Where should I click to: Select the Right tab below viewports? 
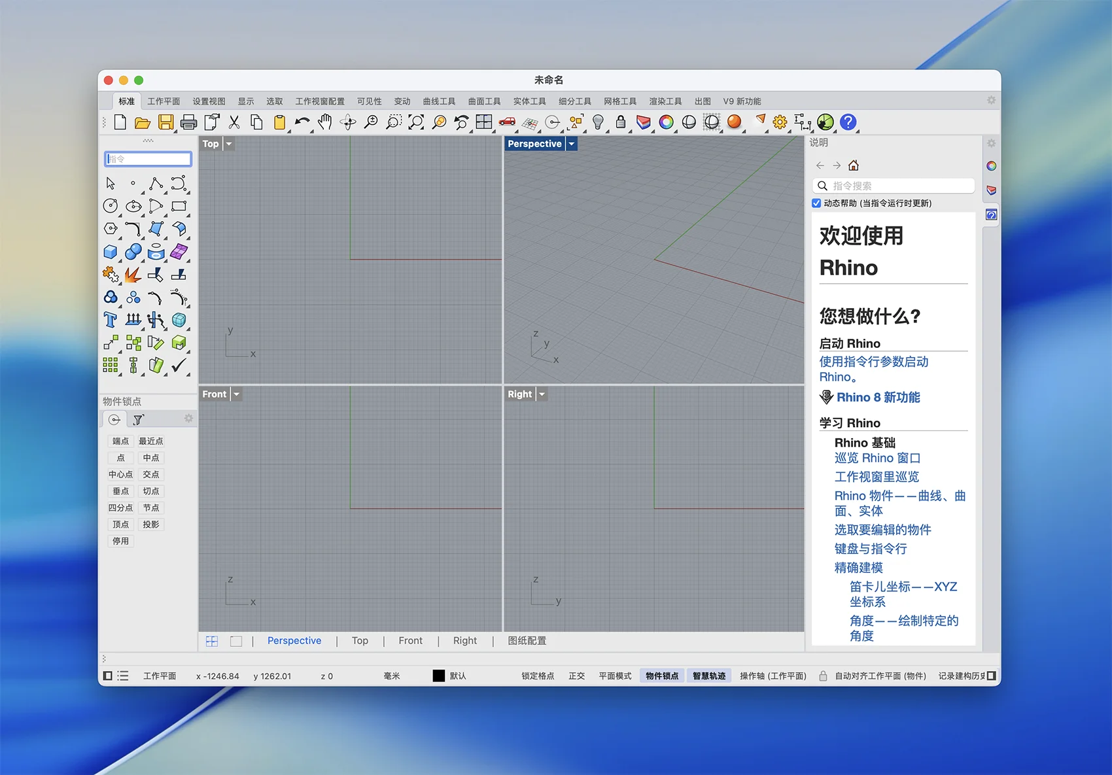pyautogui.click(x=465, y=641)
